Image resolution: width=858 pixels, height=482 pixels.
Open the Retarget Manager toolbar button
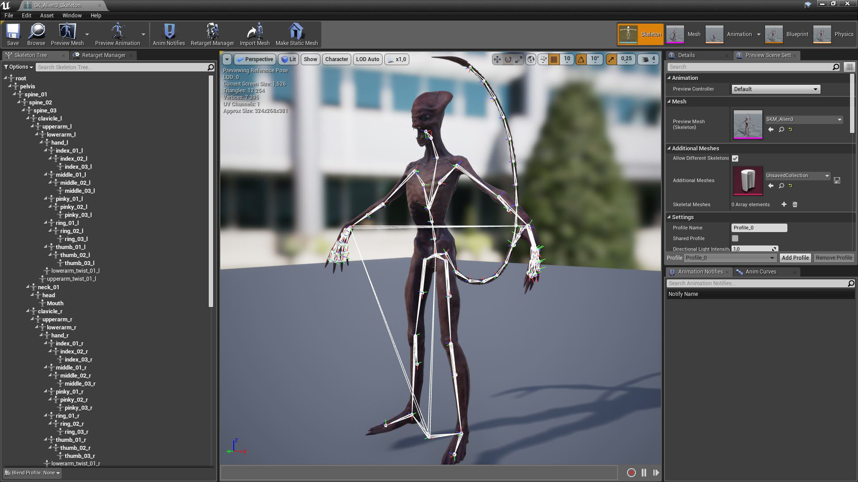[212, 34]
